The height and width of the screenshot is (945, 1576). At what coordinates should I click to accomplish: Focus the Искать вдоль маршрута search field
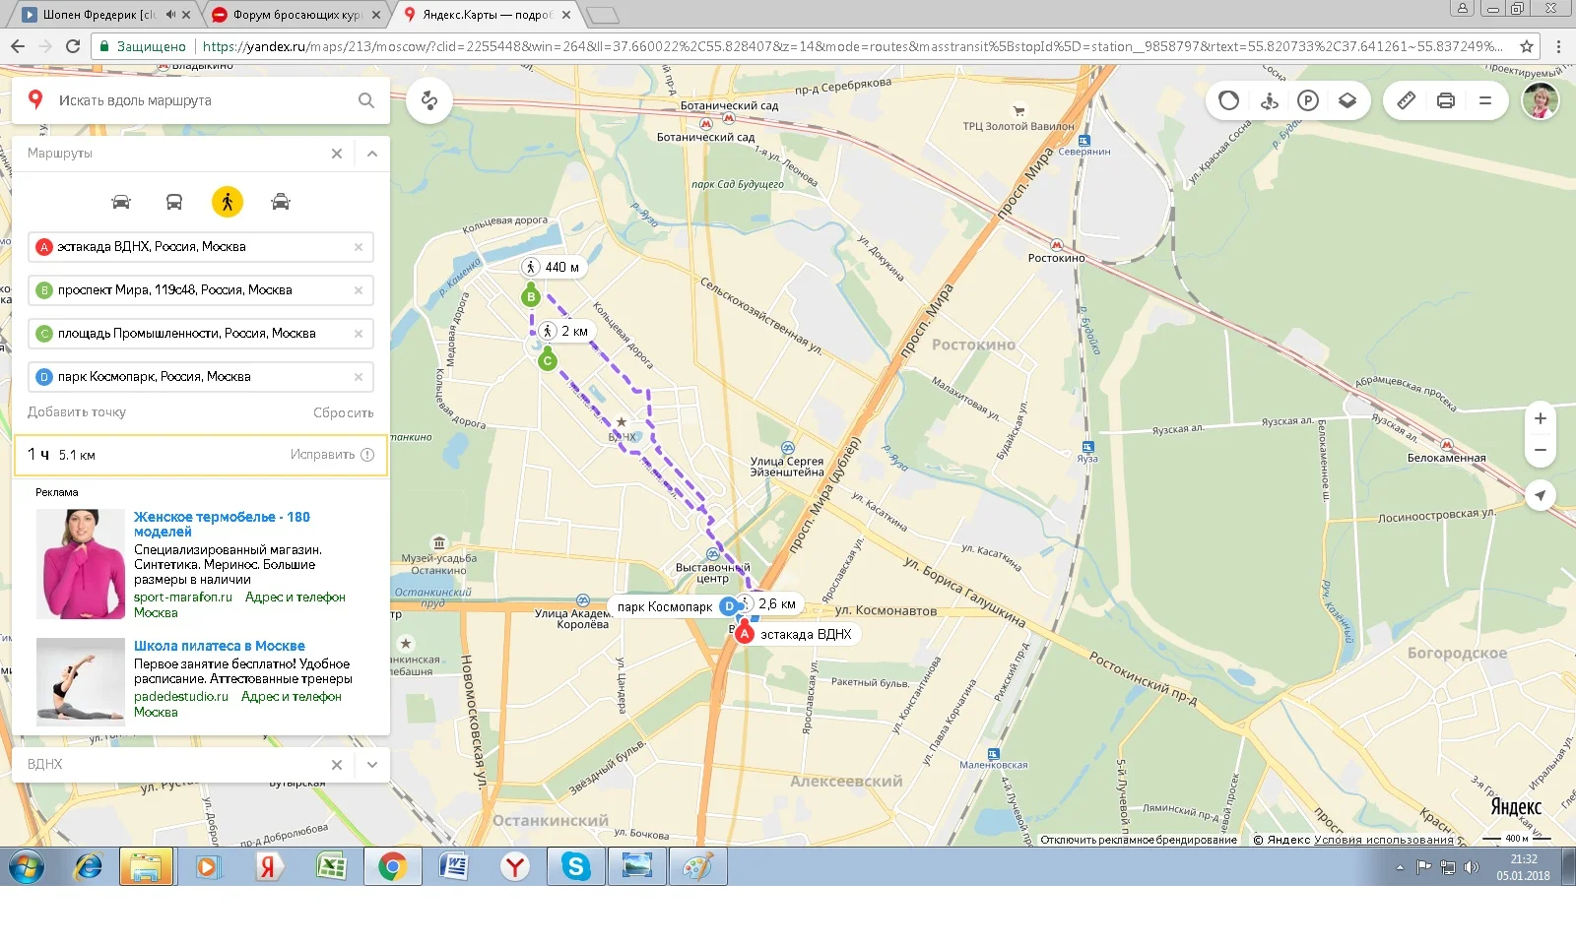point(202,100)
